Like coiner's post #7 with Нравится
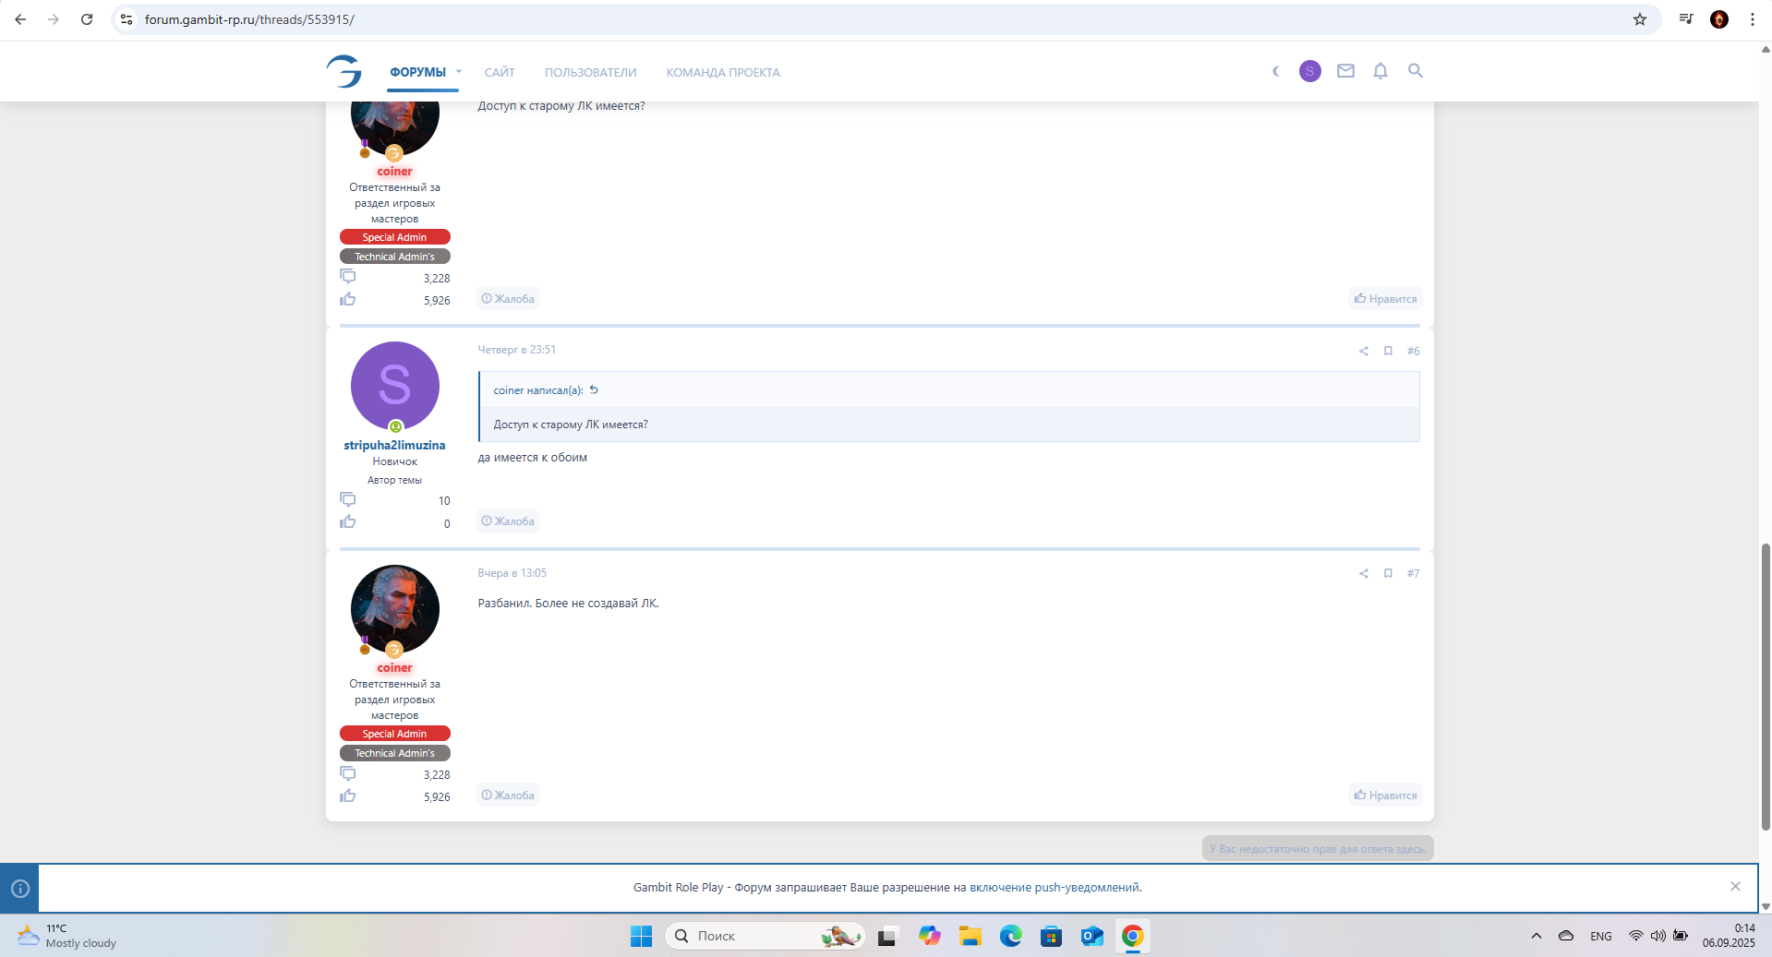 tap(1385, 795)
